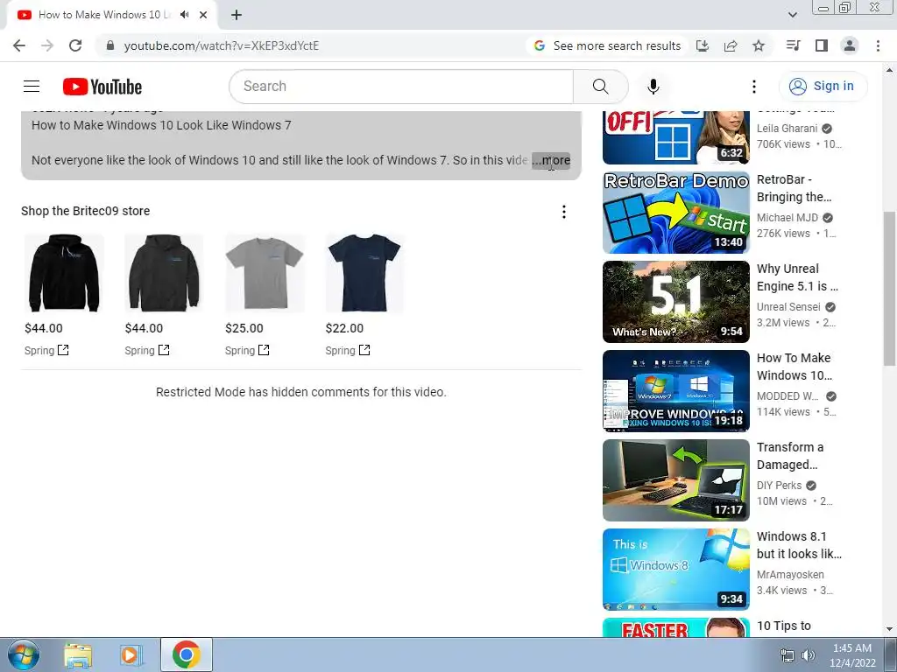Click Michael MJD channel name
Viewport: 897px width, 672px height.
point(788,218)
